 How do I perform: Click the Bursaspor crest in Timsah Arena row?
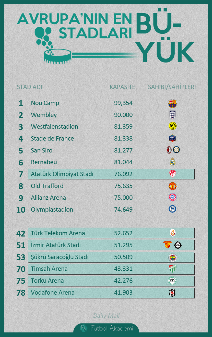(173, 269)
